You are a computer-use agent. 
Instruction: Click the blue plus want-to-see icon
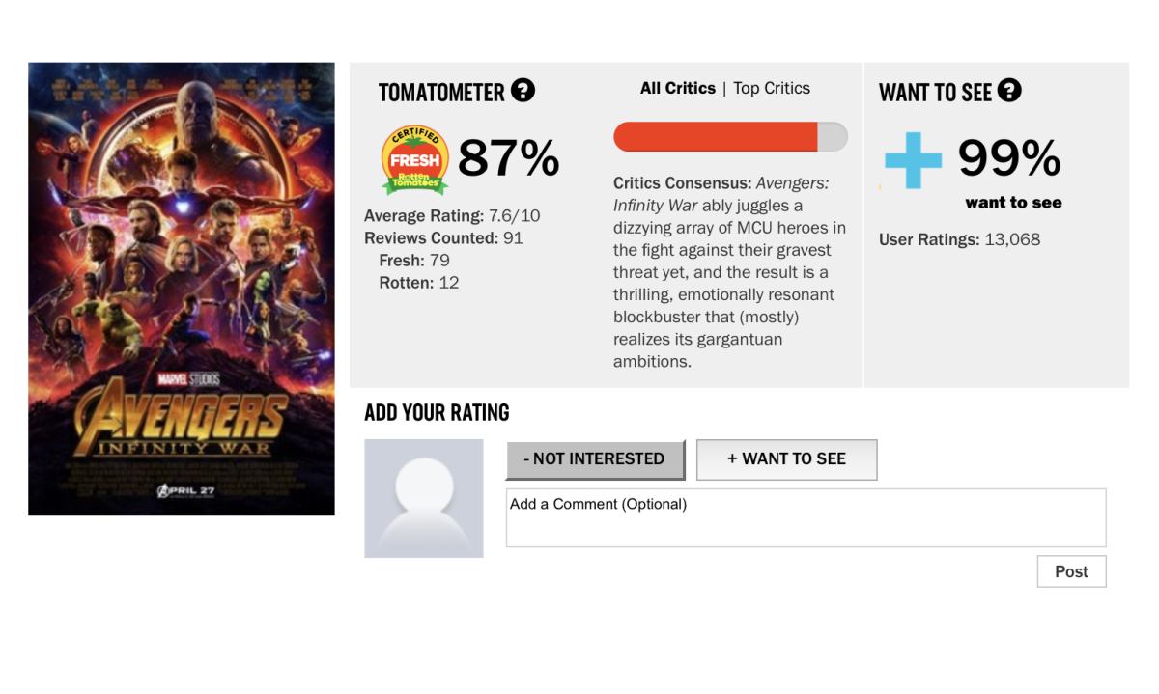coord(913,160)
